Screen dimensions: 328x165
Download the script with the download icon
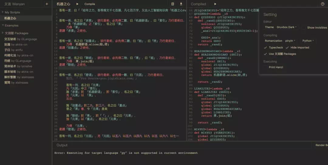coord(181,4)
